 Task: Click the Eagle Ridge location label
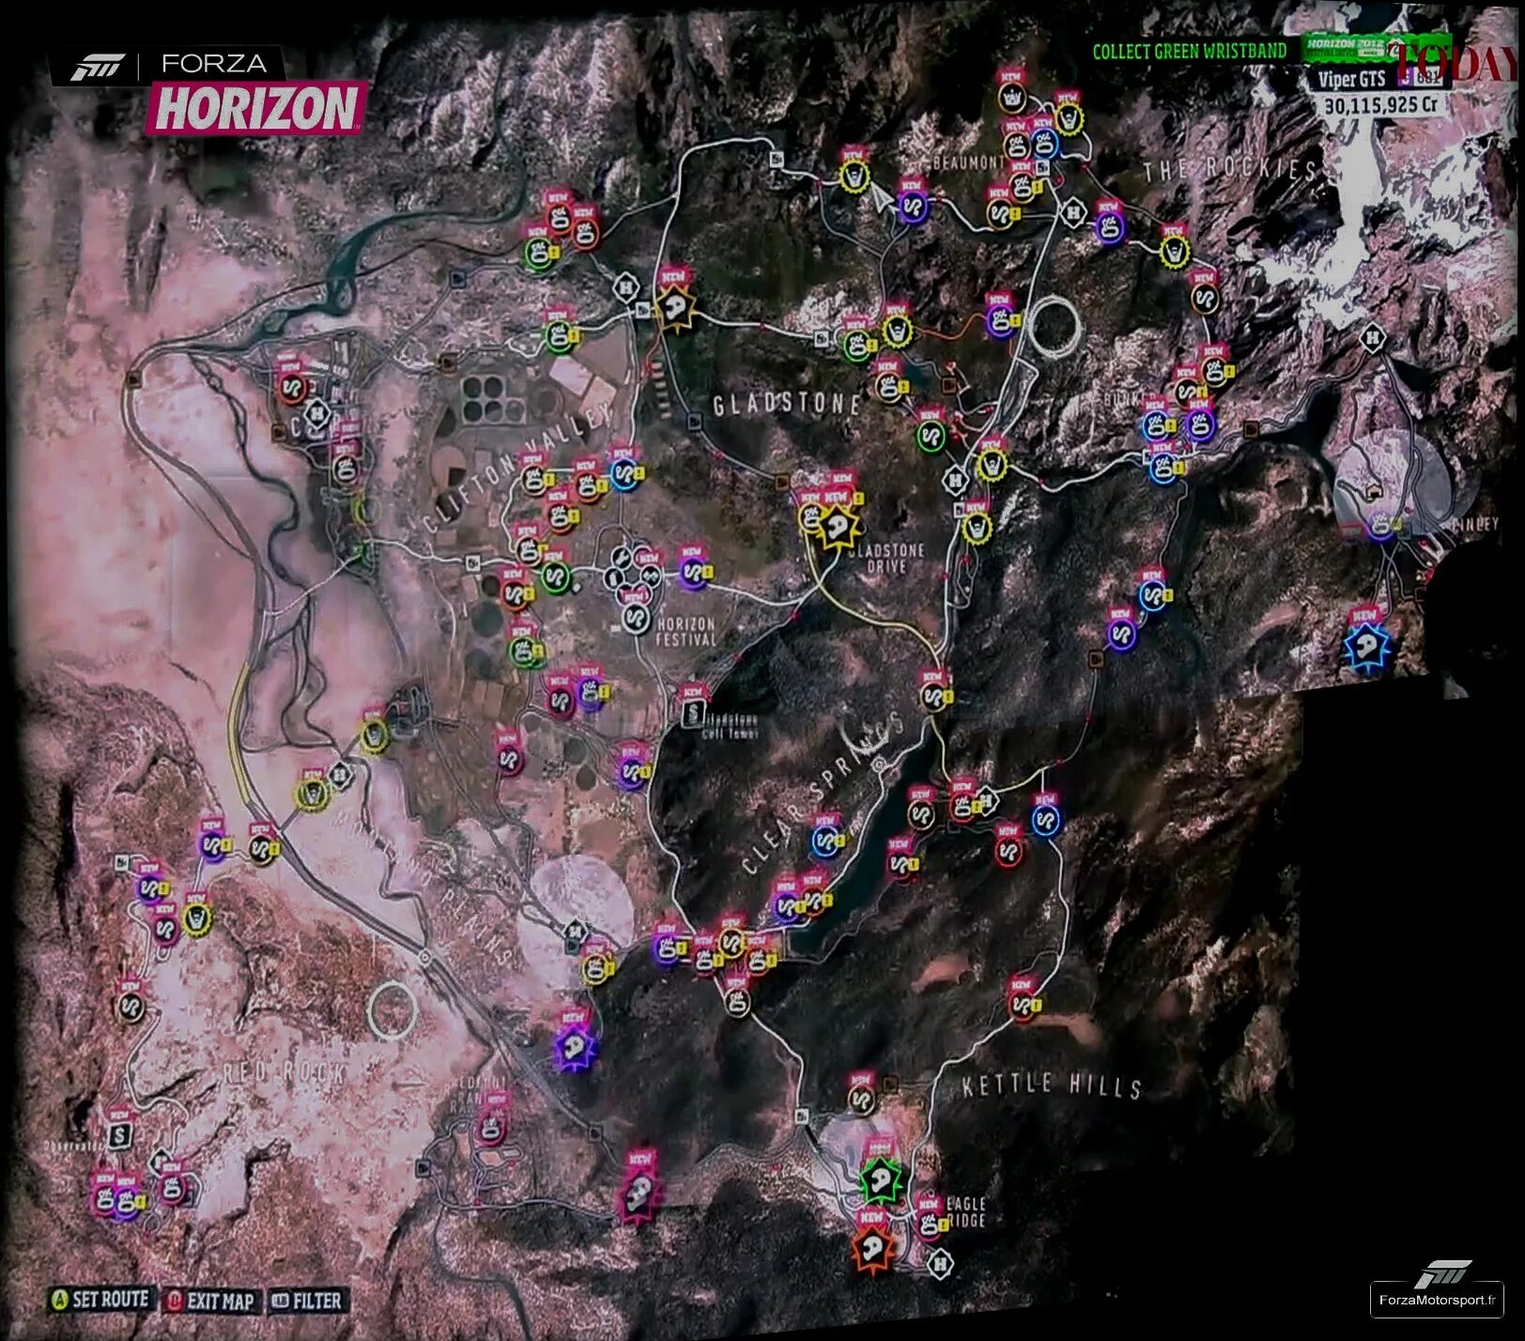tap(965, 1211)
